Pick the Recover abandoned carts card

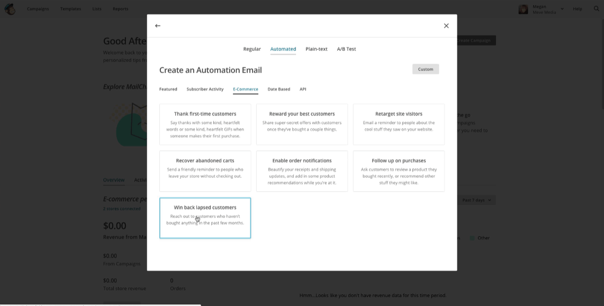click(205, 171)
